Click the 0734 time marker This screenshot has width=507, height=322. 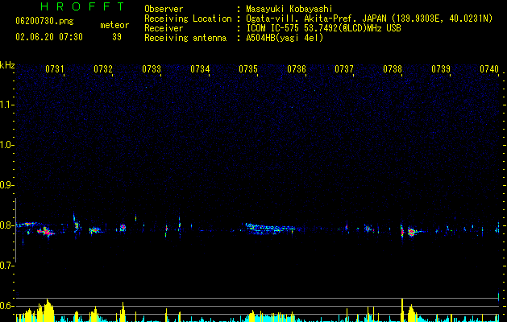coord(200,69)
